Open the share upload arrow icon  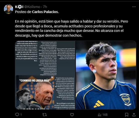coord(134,115)
